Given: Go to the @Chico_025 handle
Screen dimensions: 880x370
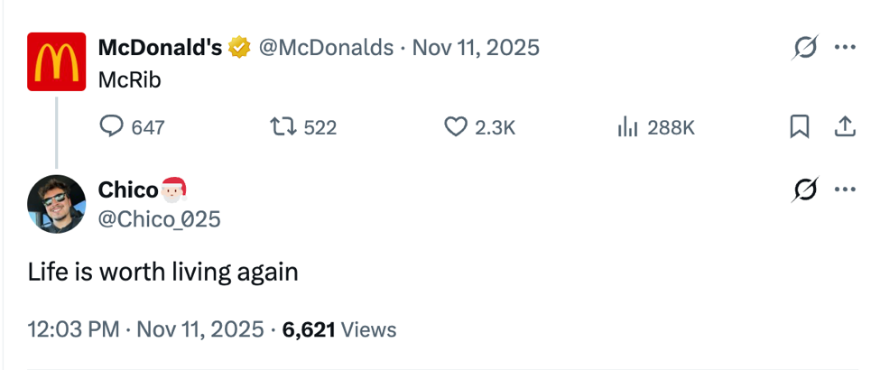Looking at the screenshot, I should tap(159, 218).
